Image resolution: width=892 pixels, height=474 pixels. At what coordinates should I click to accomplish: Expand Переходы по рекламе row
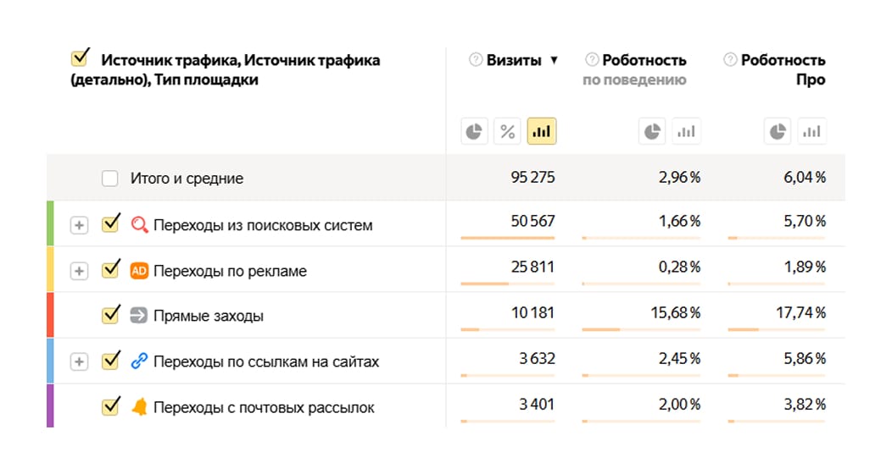pos(79,271)
